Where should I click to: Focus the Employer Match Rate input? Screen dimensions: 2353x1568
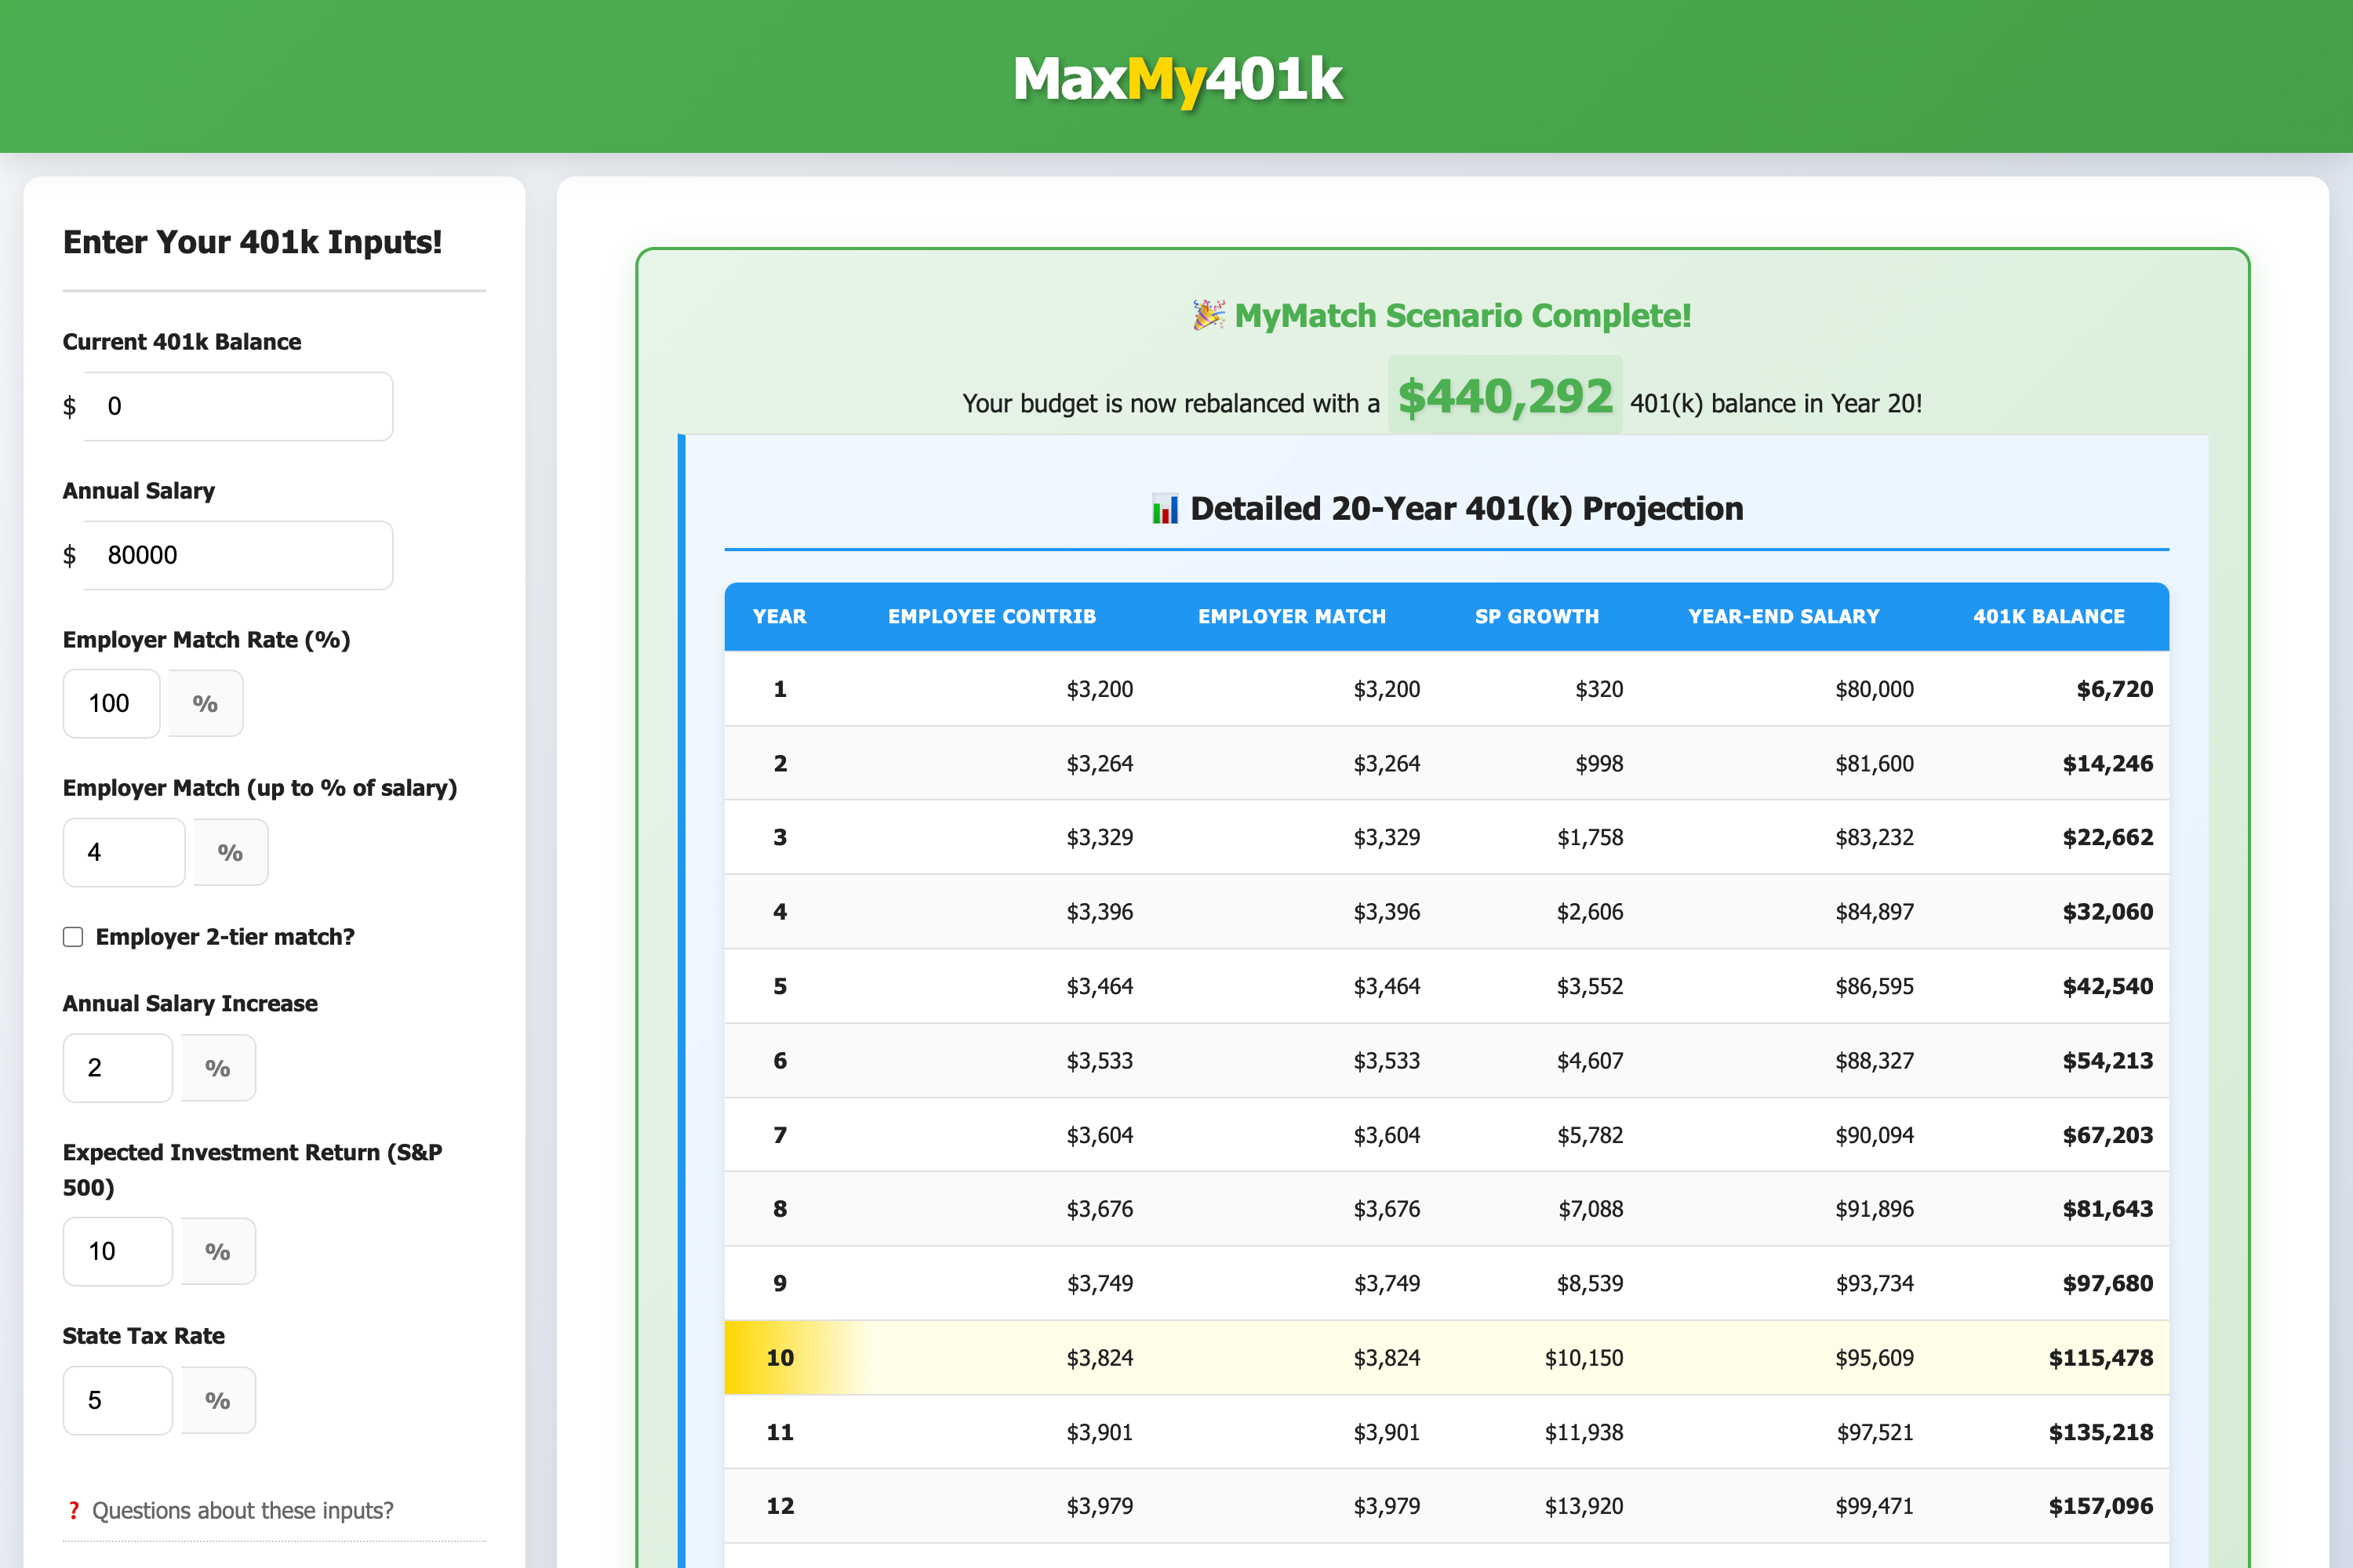pos(111,703)
